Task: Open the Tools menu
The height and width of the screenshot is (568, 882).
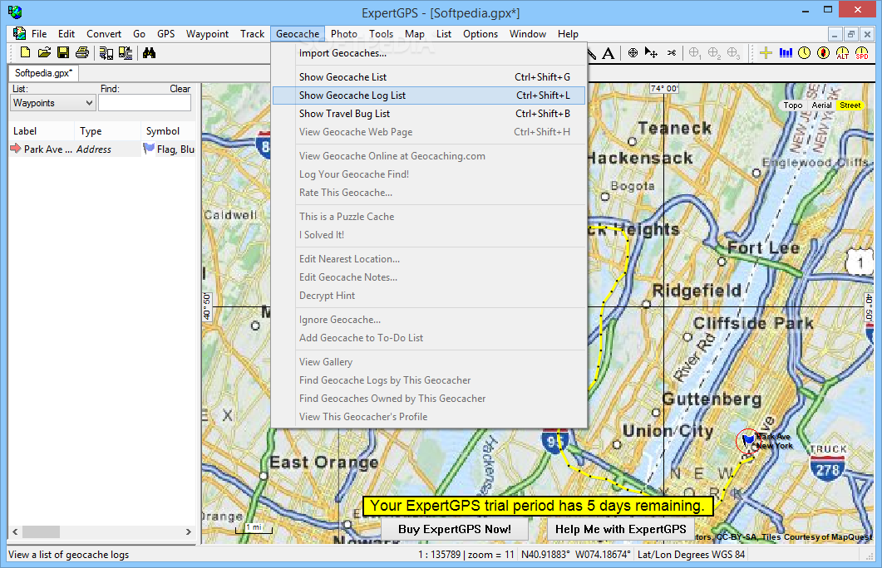Action: click(381, 34)
